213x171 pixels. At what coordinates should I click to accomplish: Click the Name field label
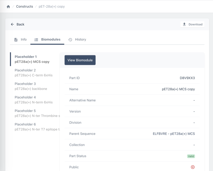pos(74,89)
